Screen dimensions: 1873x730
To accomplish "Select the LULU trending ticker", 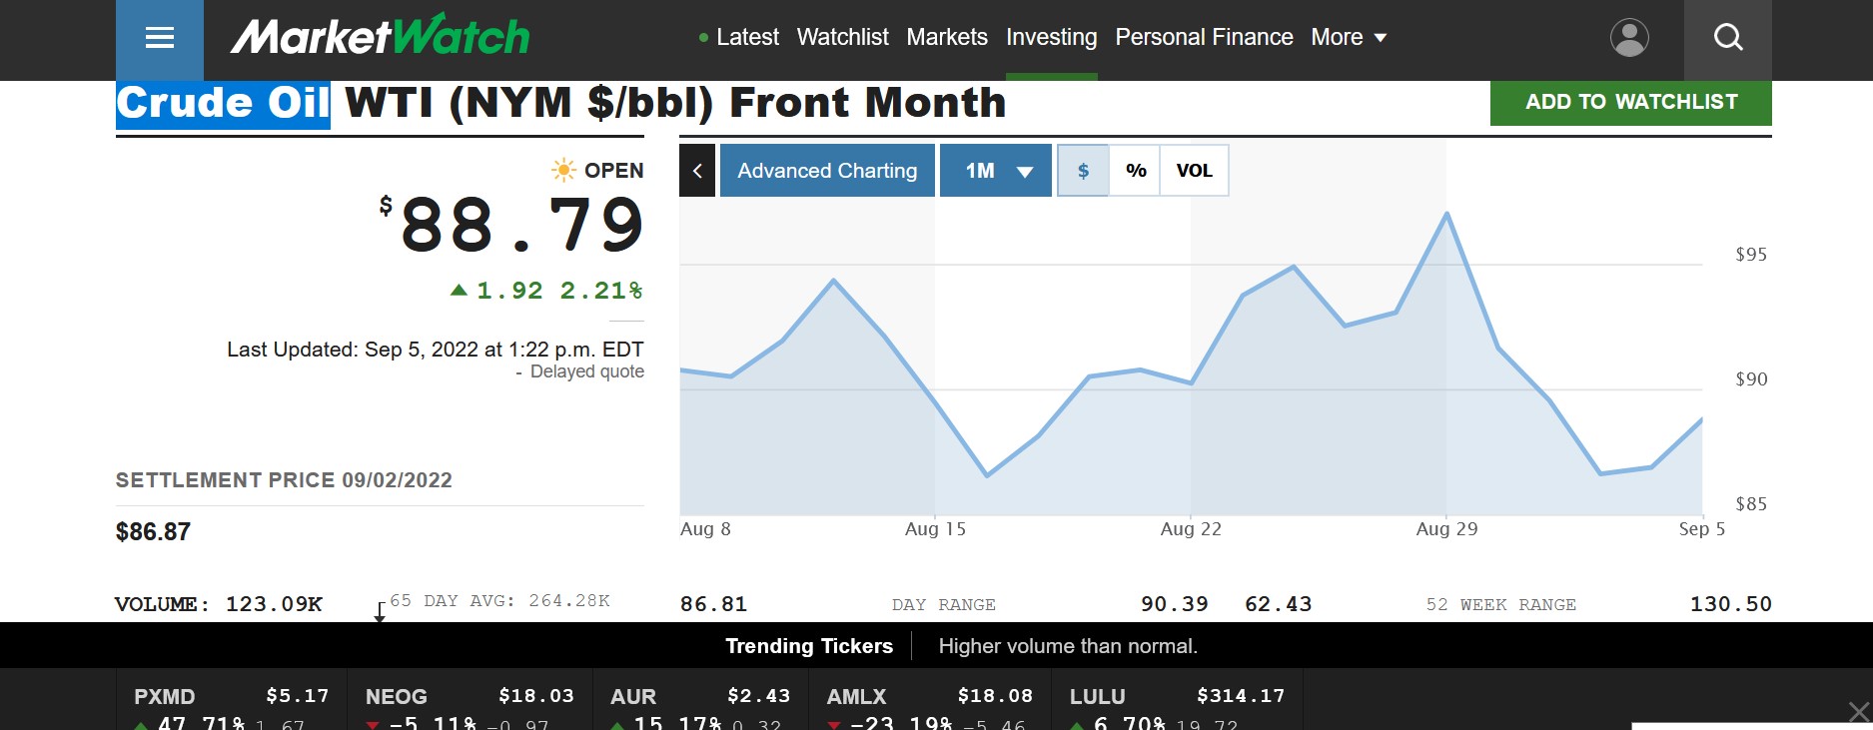I will pyautogui.click(x=1177, y=704).
